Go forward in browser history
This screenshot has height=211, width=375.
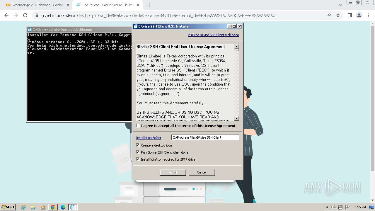tap(16, 15)
